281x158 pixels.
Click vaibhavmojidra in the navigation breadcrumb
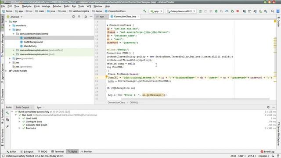pyautogui.click(x=81, y=11)
